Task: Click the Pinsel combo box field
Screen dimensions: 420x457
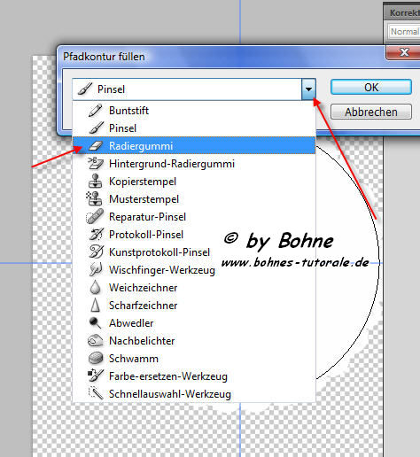Action: [194, 89]
